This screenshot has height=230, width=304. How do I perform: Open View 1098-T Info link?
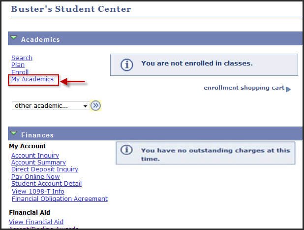(38, 192)
